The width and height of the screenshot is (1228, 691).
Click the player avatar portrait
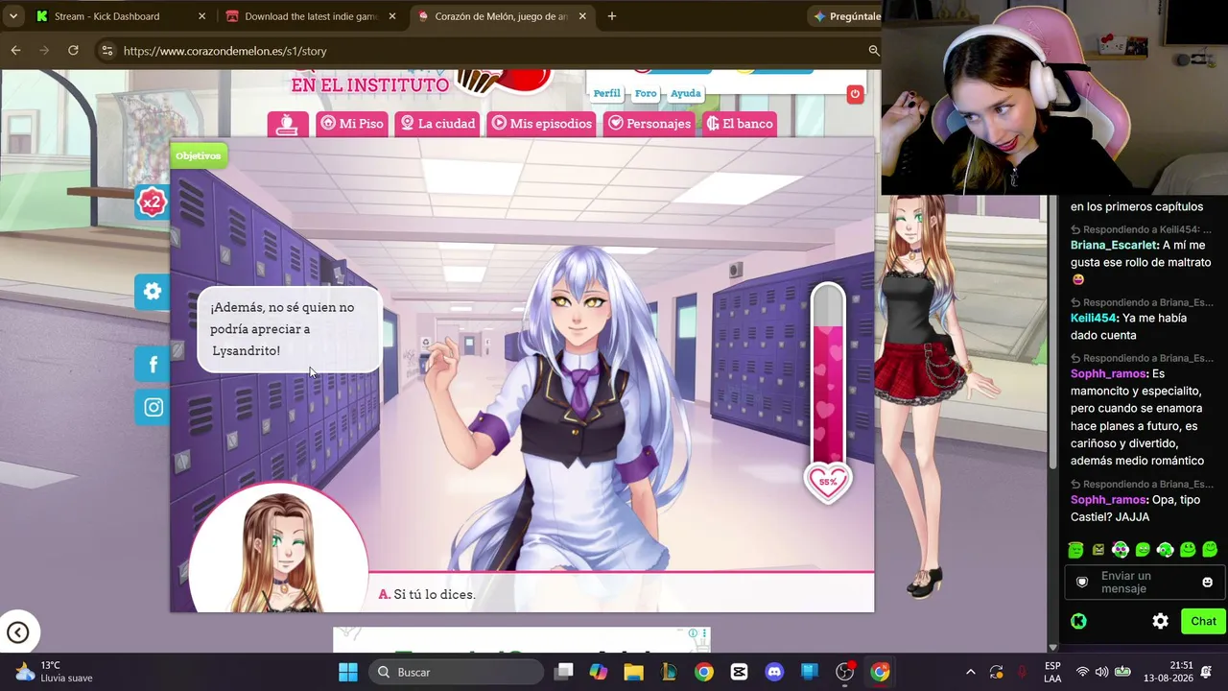[278, 549]
